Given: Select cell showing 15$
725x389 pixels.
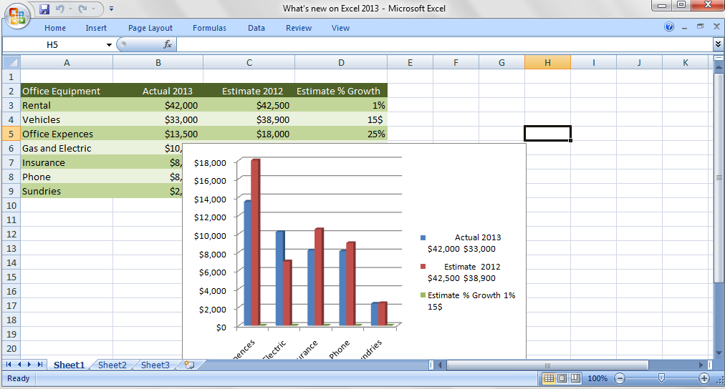Looking at the screenshot, I should click(341, 119).
